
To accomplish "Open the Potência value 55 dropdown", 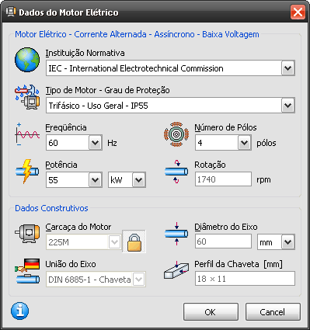I will tap(96, 180).
